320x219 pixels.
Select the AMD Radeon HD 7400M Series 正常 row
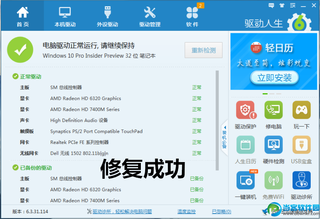point(111,109)
